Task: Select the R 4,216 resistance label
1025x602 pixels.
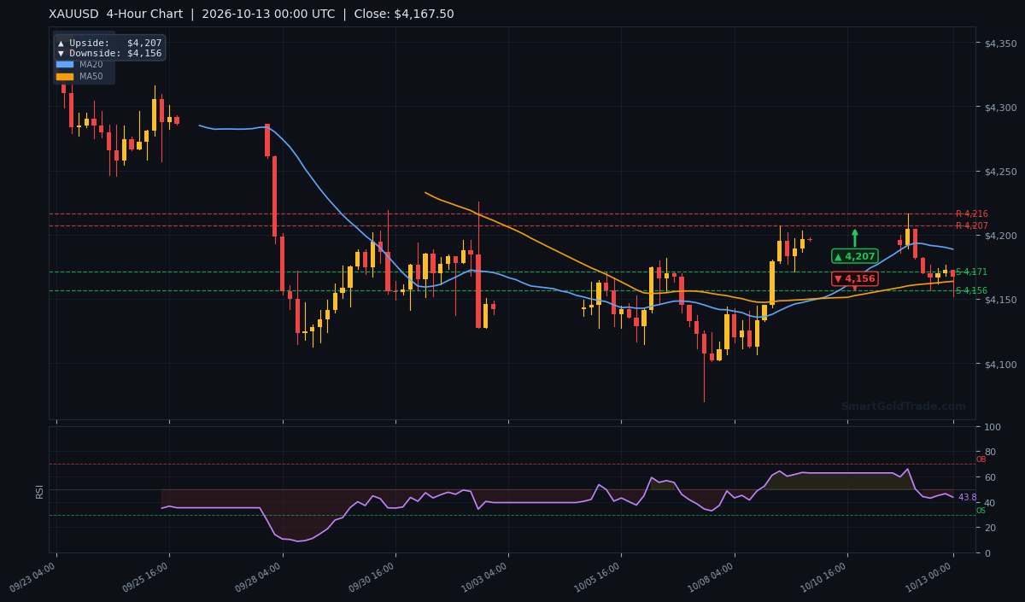Action: coord(971,213)
